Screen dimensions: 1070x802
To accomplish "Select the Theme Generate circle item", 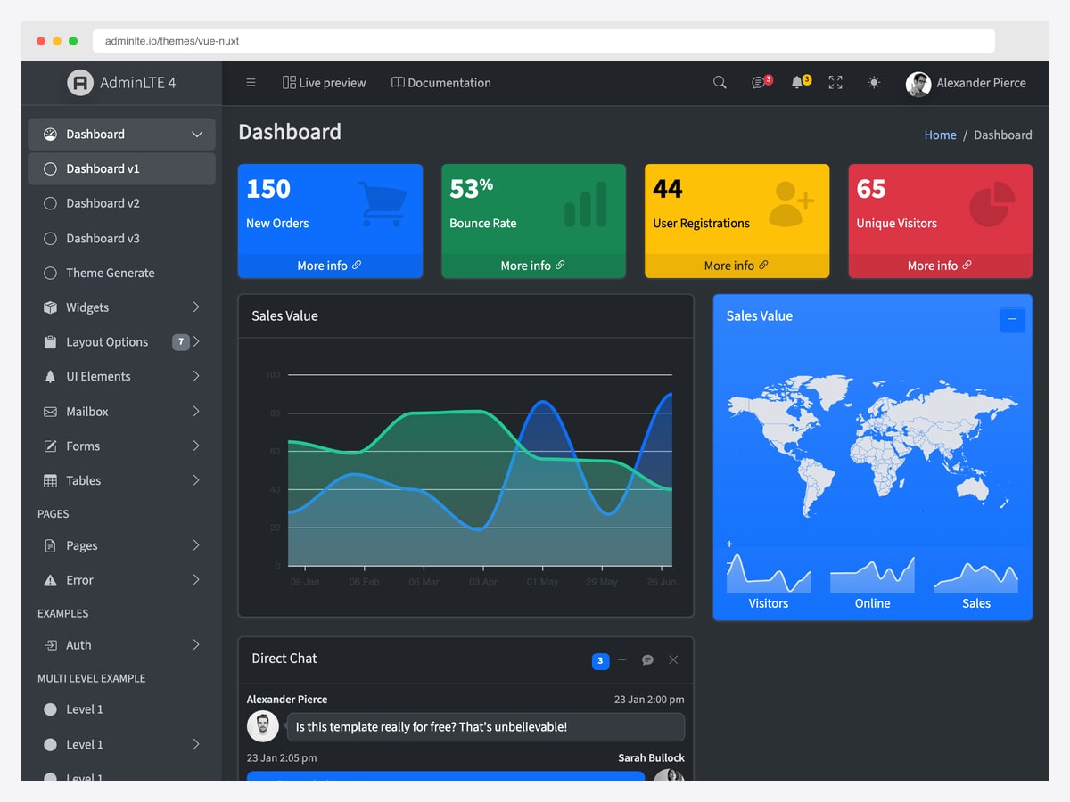I will coord(121,273).
